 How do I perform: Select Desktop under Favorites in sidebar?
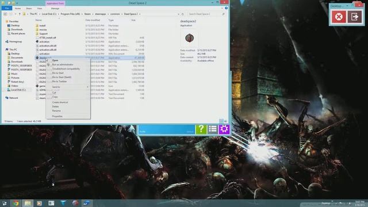click(x=16, y=25)
